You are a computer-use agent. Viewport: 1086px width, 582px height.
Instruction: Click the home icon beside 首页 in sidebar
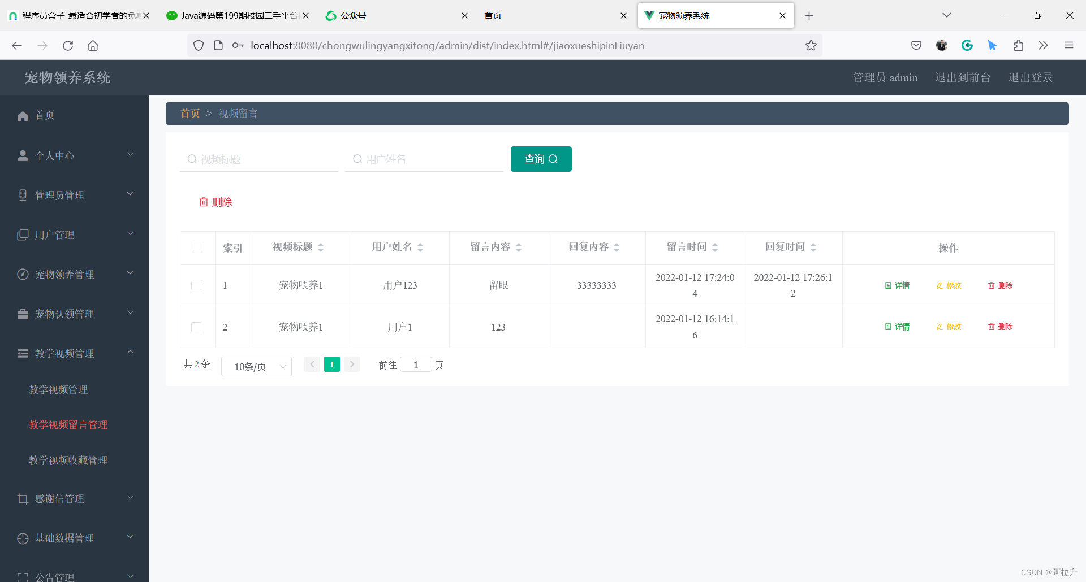coord(23,116)
